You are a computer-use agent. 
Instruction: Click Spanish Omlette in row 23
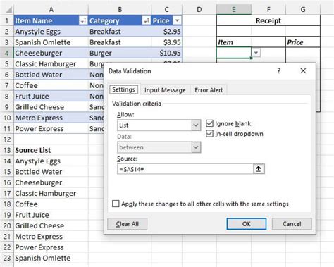(x=51, y=259)
